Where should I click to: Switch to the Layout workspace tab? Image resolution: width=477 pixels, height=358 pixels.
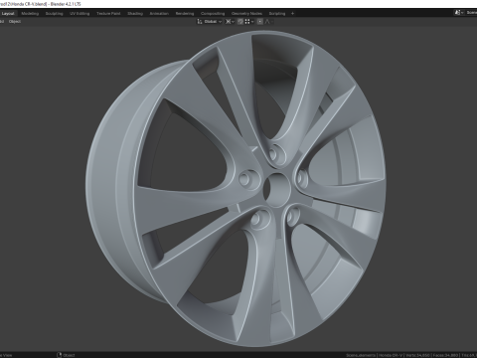point(8,14)
